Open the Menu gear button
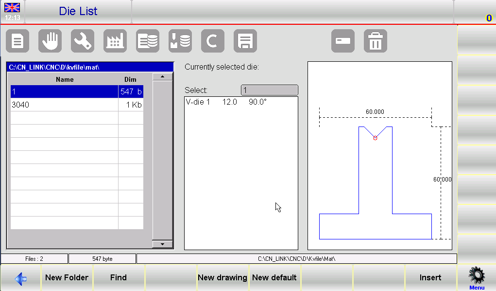 [x=477, y=278]
